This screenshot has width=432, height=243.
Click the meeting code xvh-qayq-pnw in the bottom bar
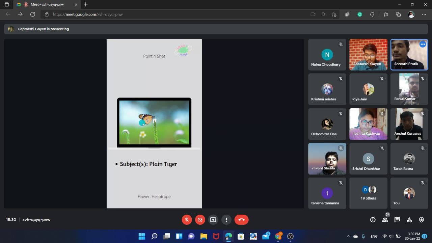click(36, 220)
